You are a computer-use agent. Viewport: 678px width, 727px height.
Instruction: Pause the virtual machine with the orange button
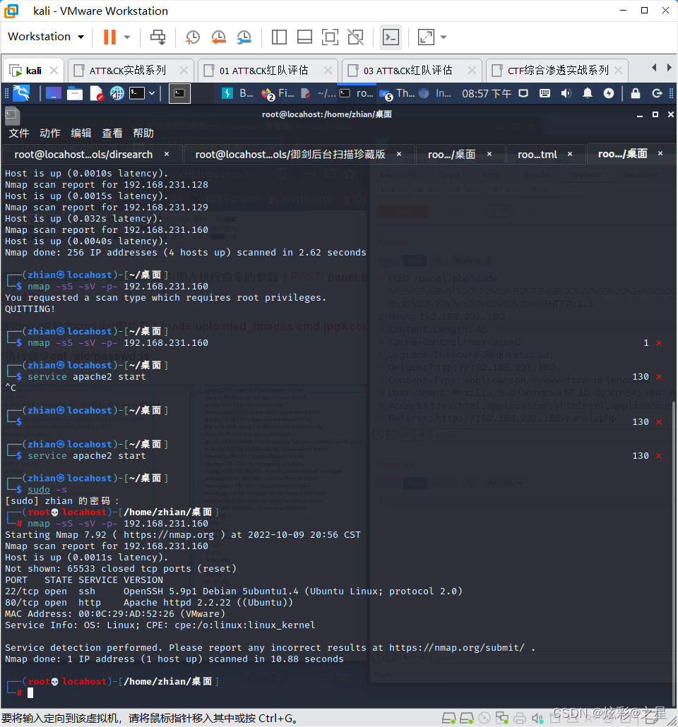pos(109,37)
